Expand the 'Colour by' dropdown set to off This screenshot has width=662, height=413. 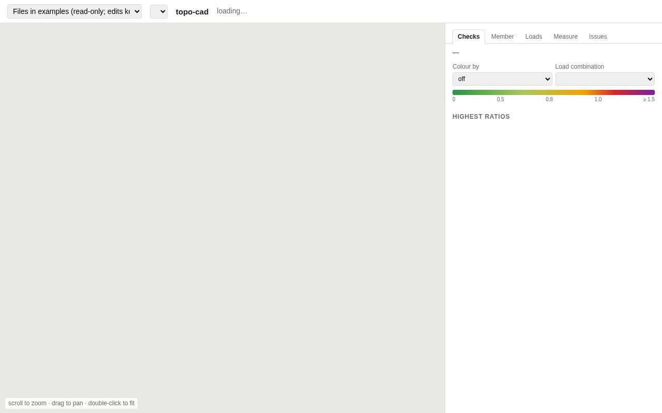coord(502,79)
